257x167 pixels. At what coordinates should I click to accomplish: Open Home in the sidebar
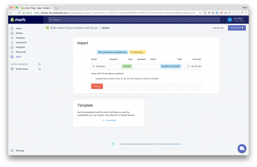tap(18, 28)
